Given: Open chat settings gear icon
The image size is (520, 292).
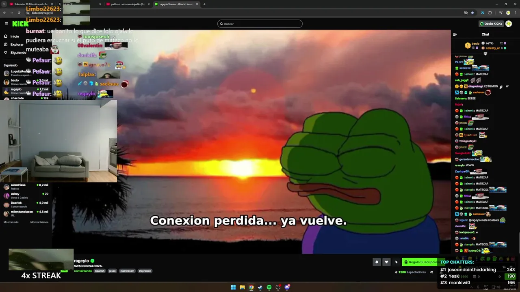Looking at the screenshot, I should pyautogui.click(x=499, y=277).
